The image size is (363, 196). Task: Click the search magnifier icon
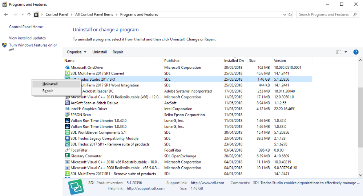click(355, 14)
